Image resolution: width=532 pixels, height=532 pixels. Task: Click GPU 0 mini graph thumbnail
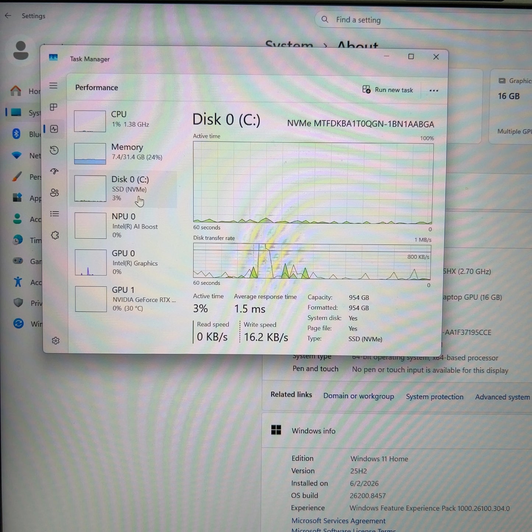point(91,263)
